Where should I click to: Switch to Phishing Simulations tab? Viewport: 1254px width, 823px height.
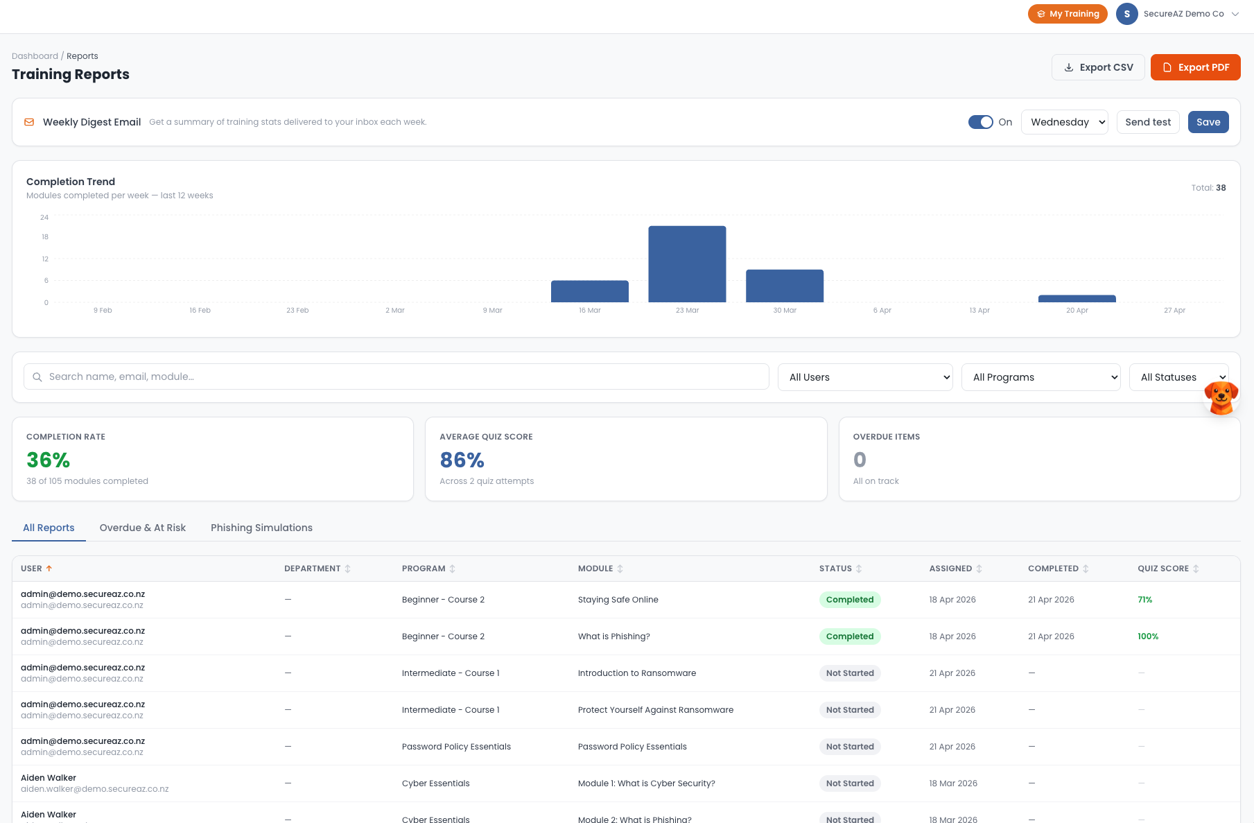261,528
